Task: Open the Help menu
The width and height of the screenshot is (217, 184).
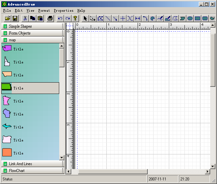Action: click(81, 11)
